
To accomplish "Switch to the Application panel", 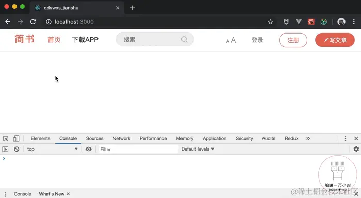I will tap(215, 138).
